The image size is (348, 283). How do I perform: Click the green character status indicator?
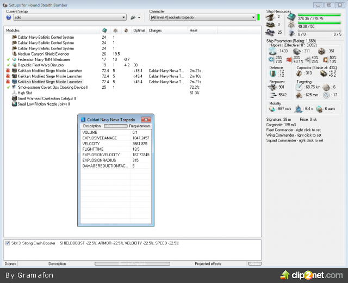pos(259,17)
